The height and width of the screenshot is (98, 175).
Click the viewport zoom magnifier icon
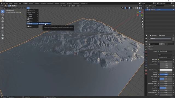pos(142,19)
